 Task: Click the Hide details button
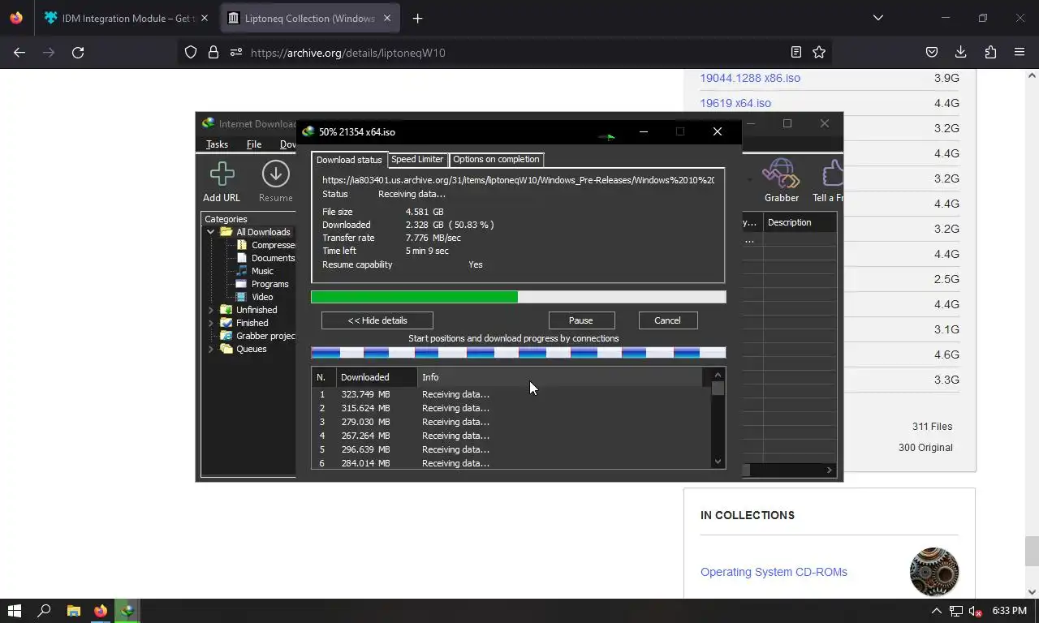(377, 320)
